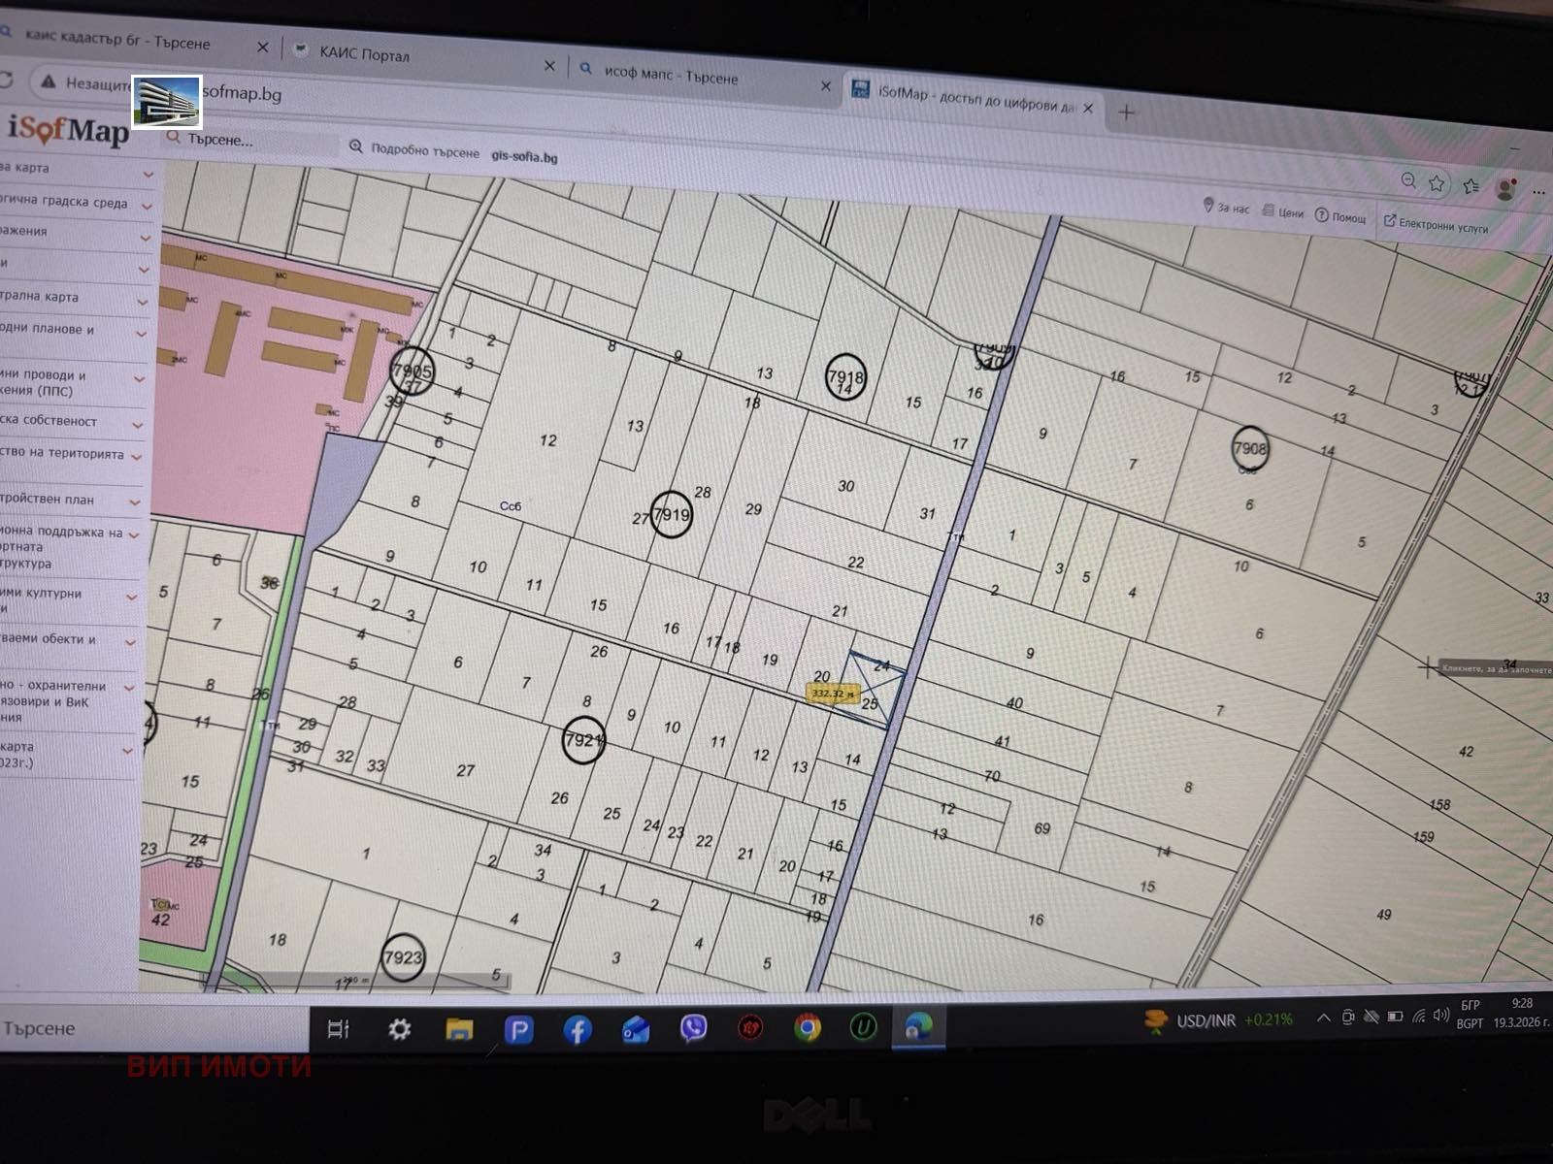The image size is (1553, 1164).
Task: Open File Explorer from the taskbar
Action: coord(459,1029)
